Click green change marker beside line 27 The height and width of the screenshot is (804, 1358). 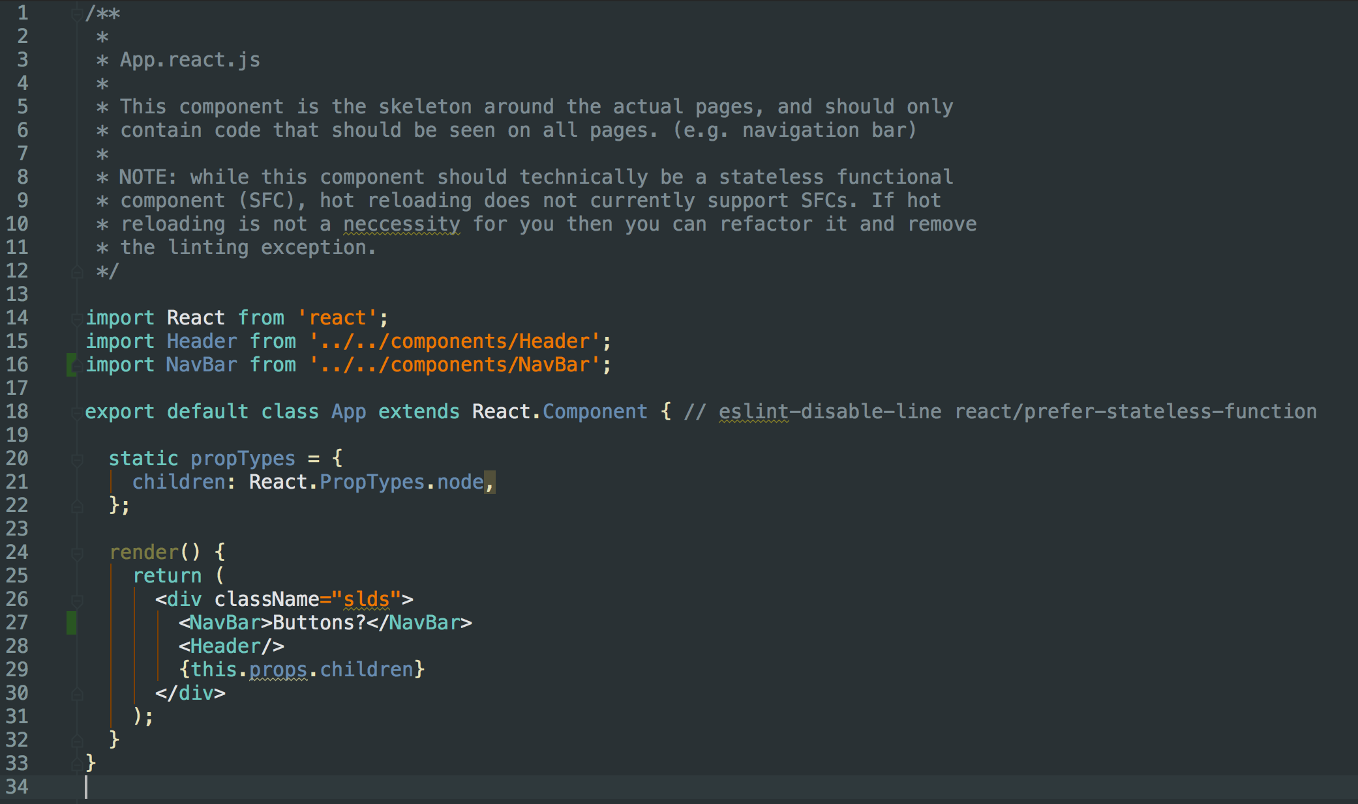pyautogui.click(x=71, y=623)
